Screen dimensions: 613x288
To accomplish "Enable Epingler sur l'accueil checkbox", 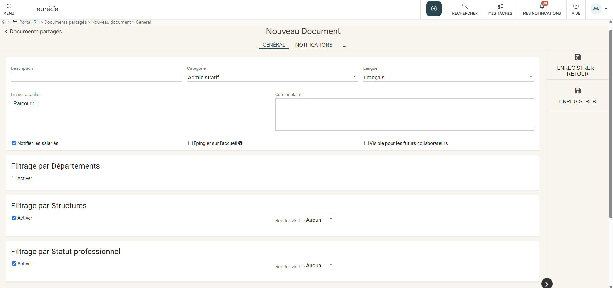I will point(190,143).
